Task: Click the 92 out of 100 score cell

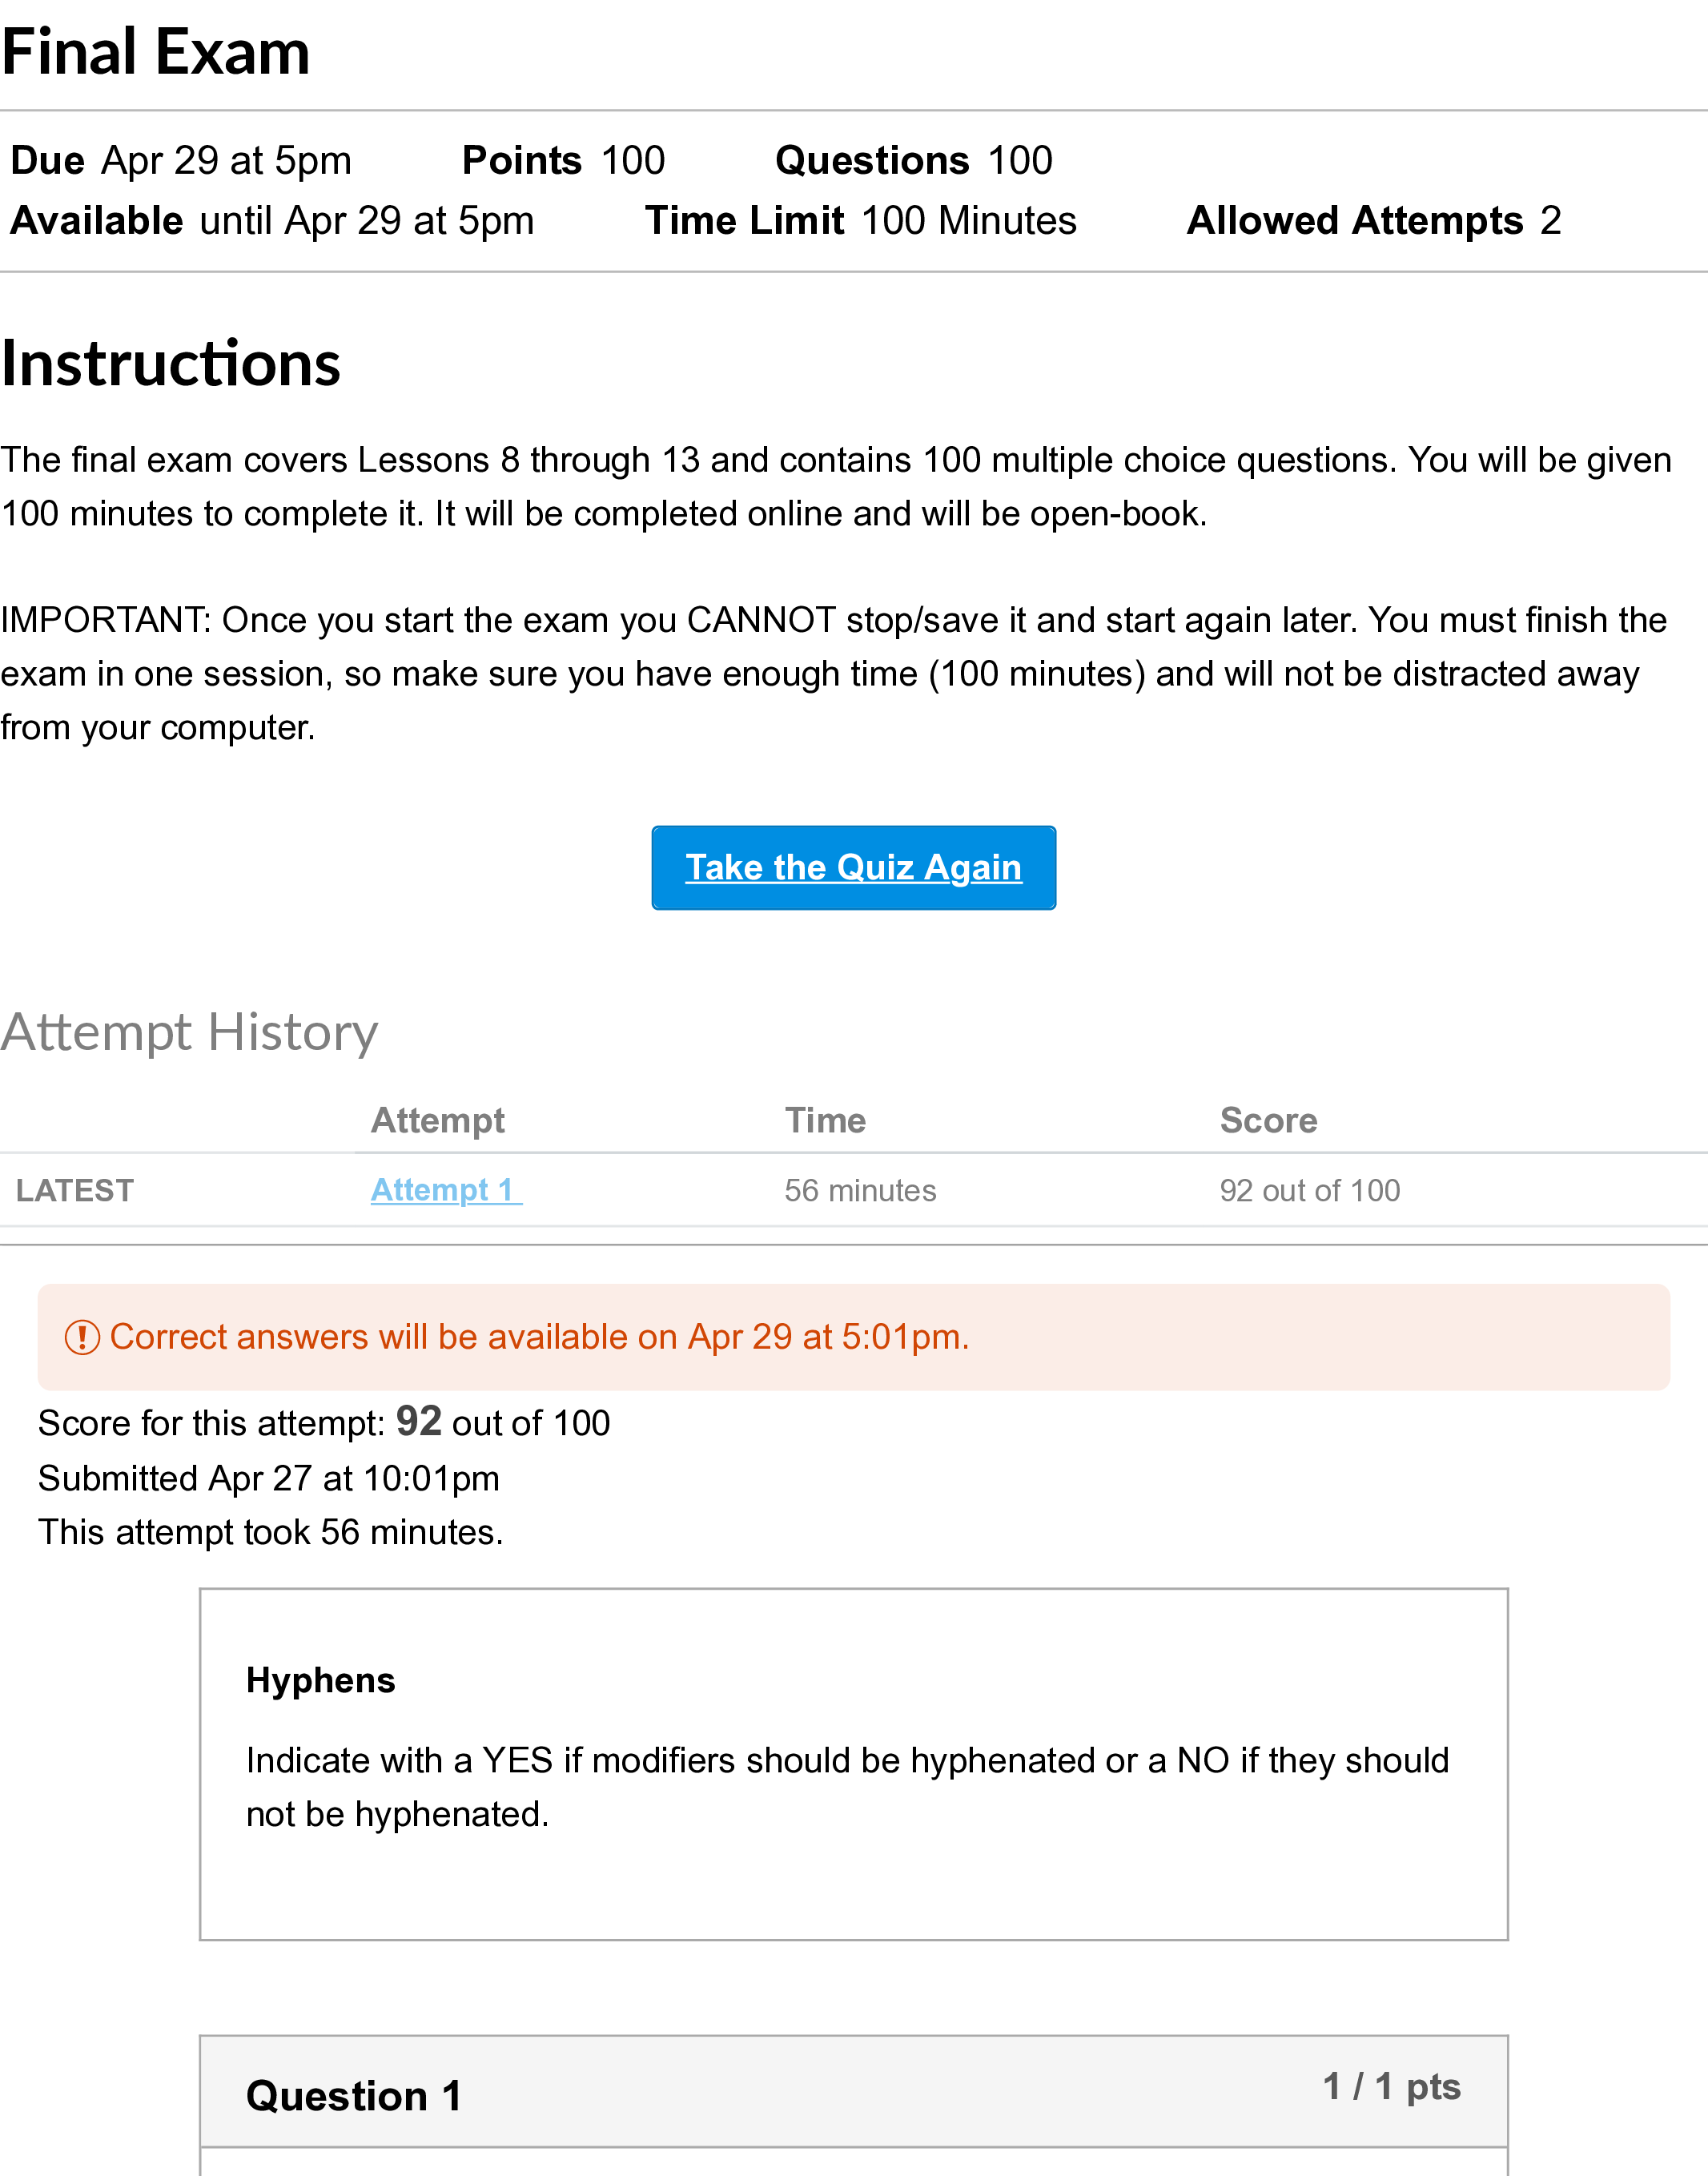Action: tap(1309, 1190)
